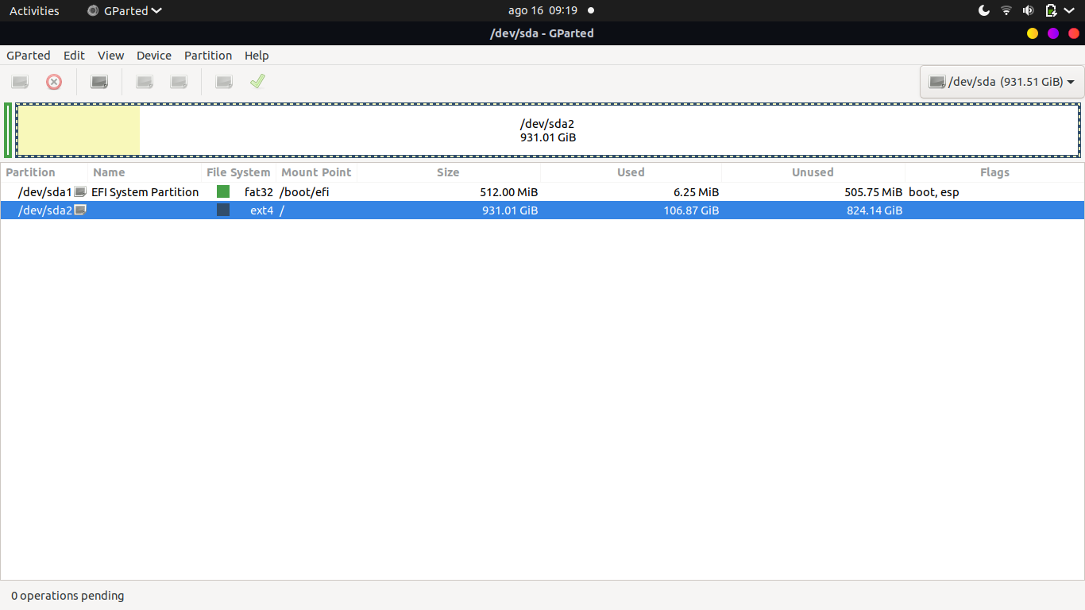Click the purple maximize window button
The width and height of the screenshot is (1085, 610).
[x=1053, y=33]
